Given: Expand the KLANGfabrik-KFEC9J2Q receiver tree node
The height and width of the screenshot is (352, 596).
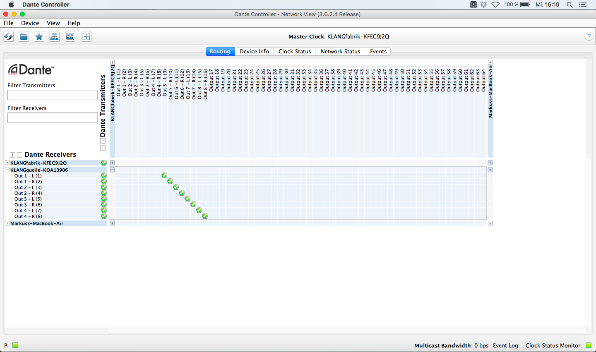Looking at the screenshot, I should (7, 163).
